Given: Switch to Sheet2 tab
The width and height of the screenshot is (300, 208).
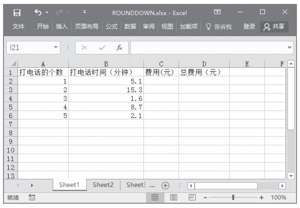Looking at the screenshot, I should coord(103,184).
